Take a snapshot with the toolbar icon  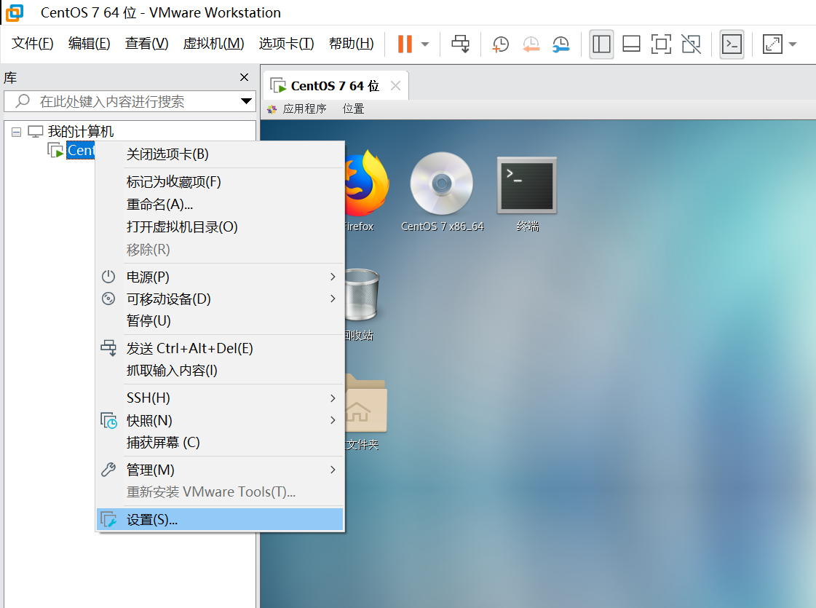pyautogui.click(x=499, y=44)
